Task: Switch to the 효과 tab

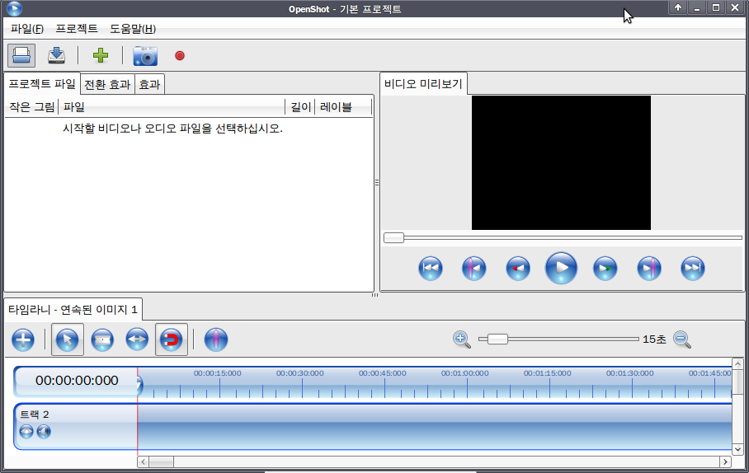Action: tap(149, 84)
